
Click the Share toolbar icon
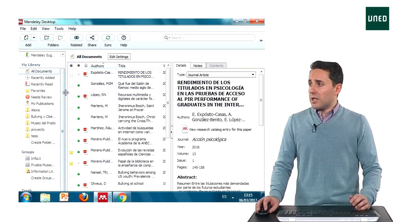coord(92,38)
